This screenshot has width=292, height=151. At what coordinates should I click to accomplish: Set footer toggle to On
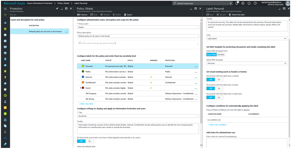(x=219, y=88)
